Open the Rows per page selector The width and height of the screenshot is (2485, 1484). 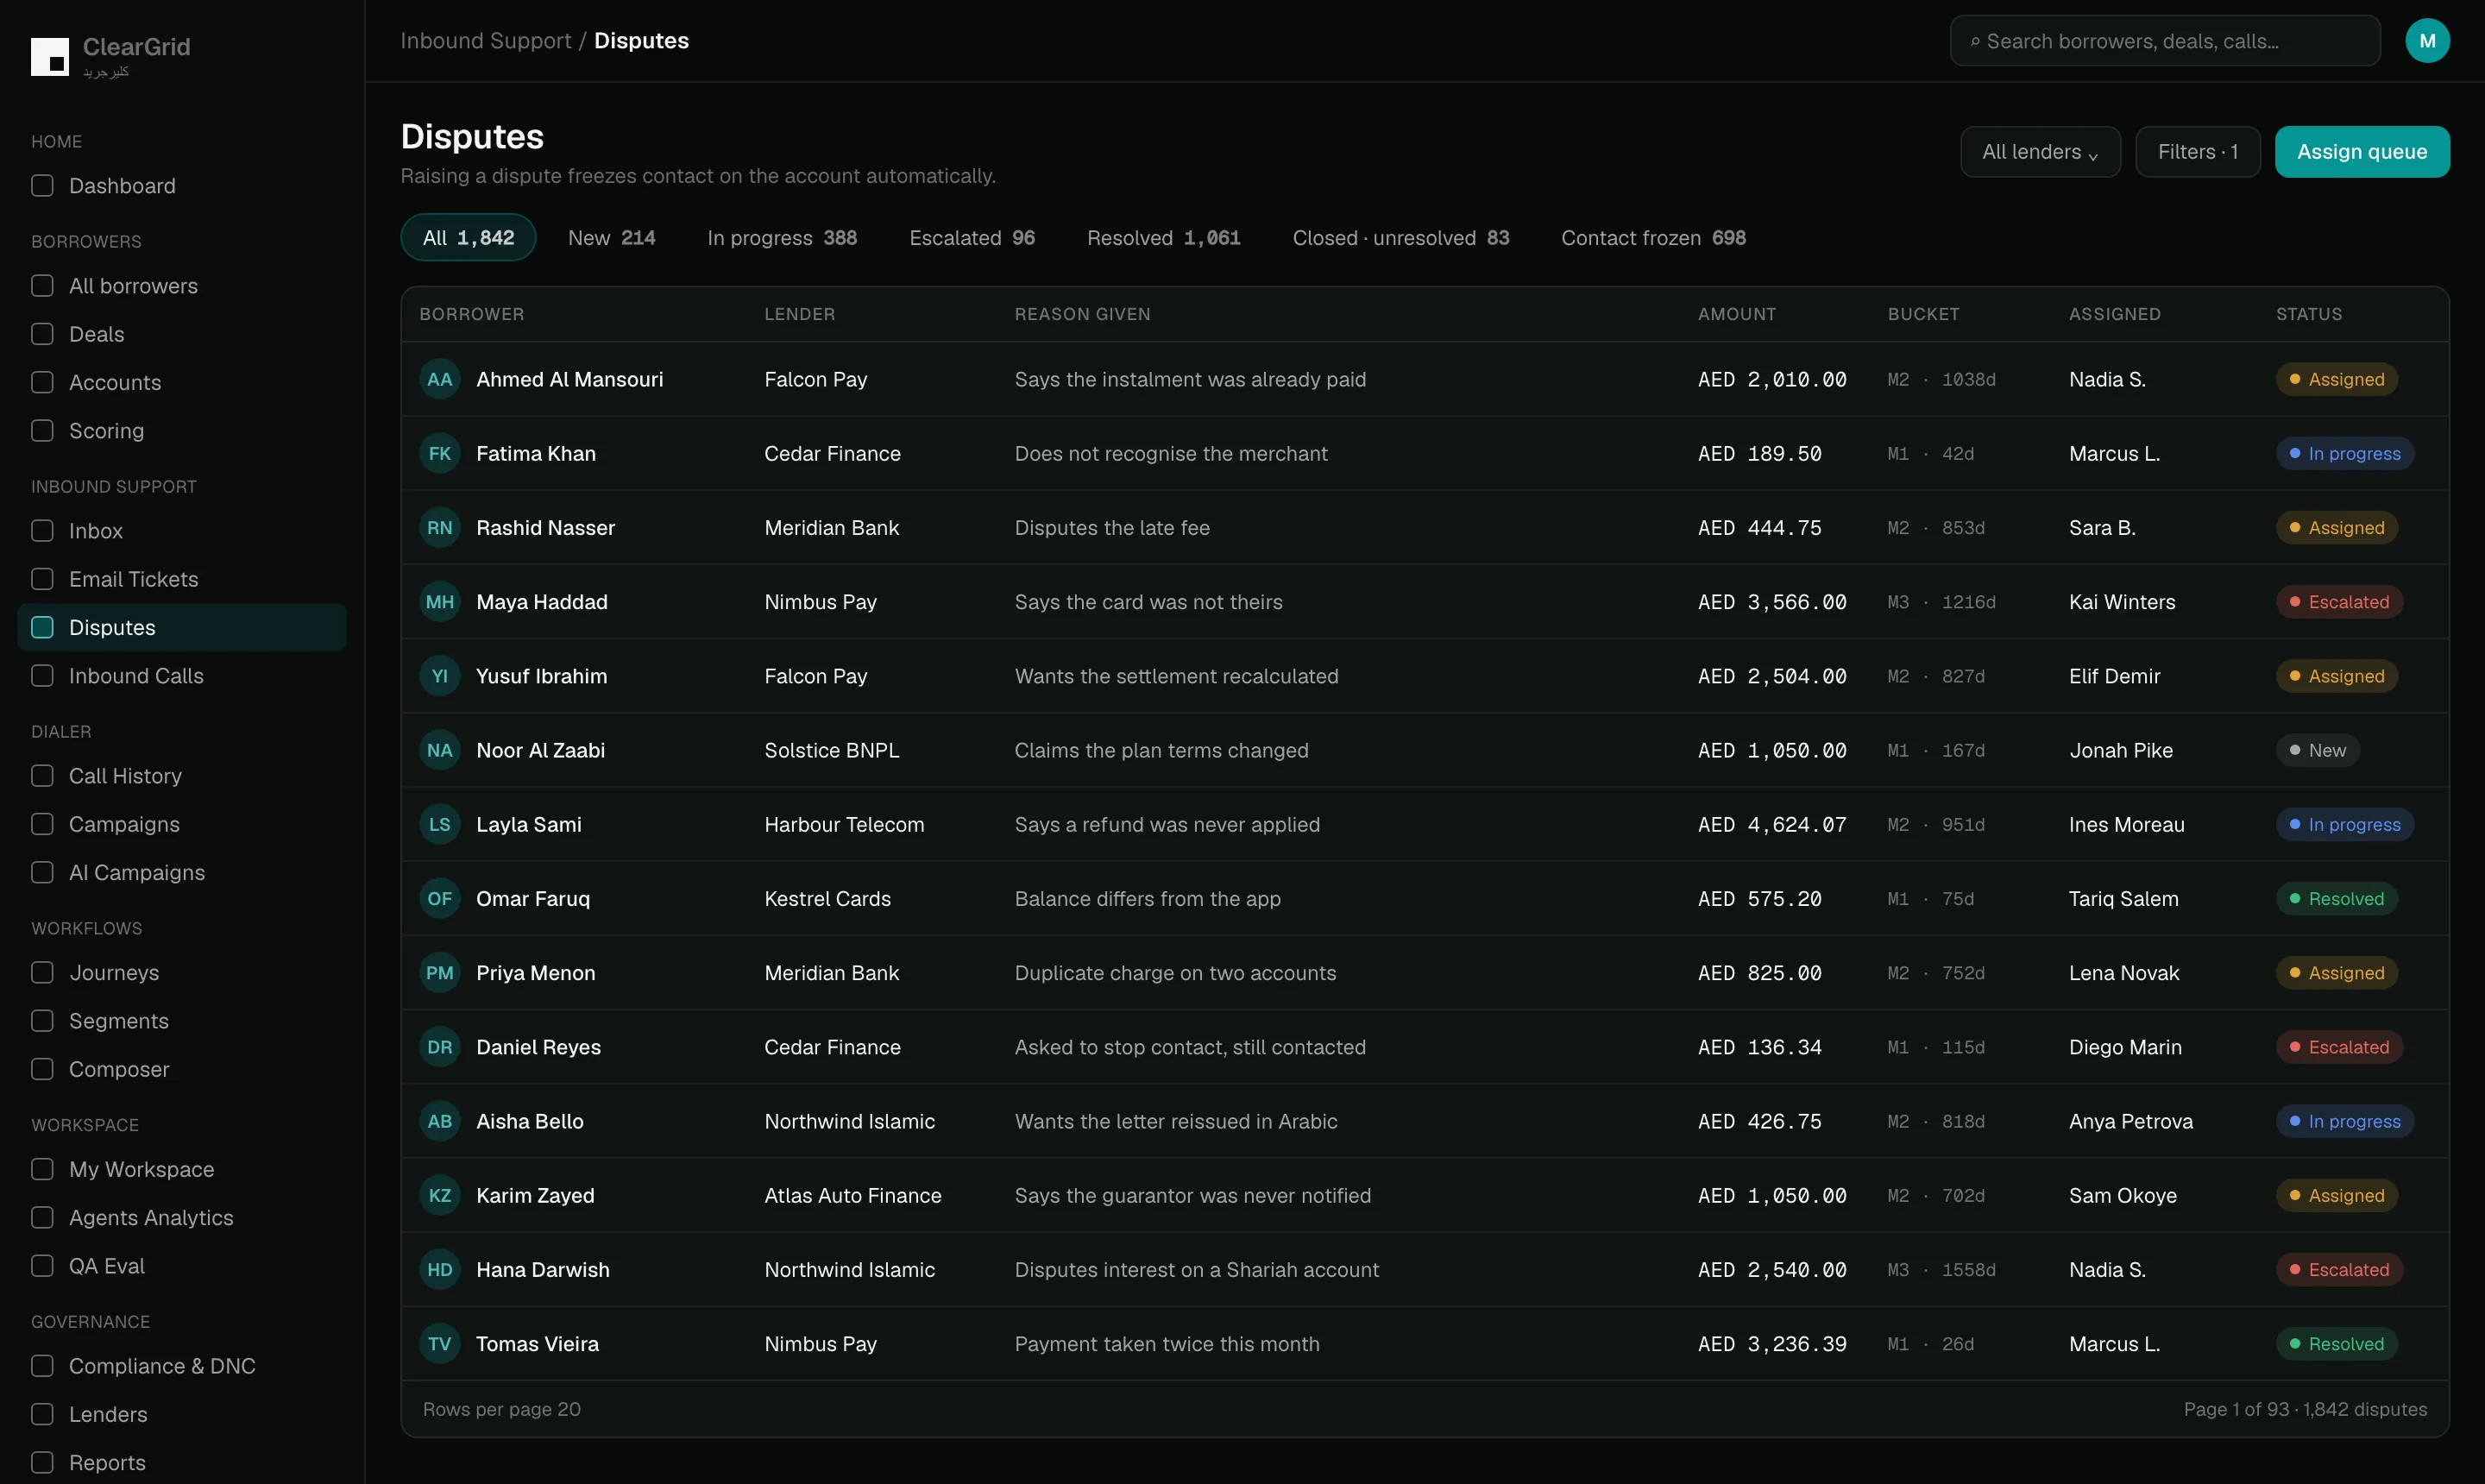click(x=502, y=1409)
